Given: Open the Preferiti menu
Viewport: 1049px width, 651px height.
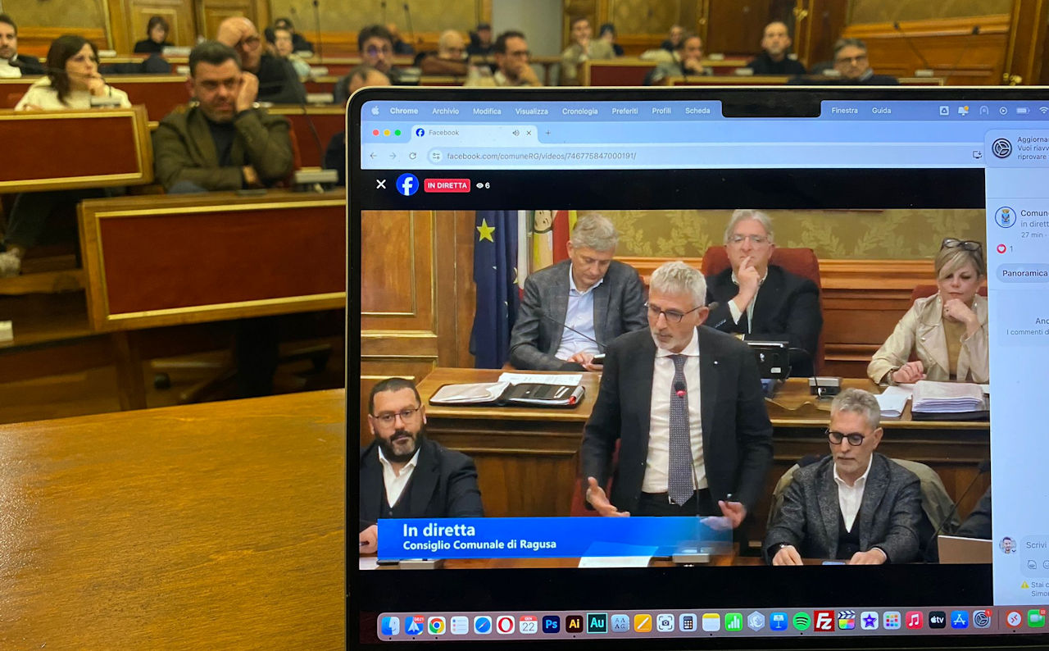Looking at the screenshot, I should tap(624, 112).
